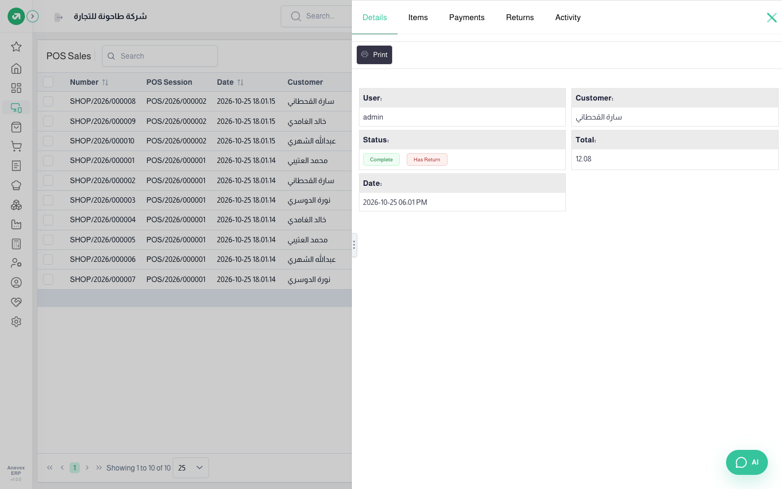Go to the next page arrow
Image resolution: width=782 pixels, height=489 pixels.
87,468
